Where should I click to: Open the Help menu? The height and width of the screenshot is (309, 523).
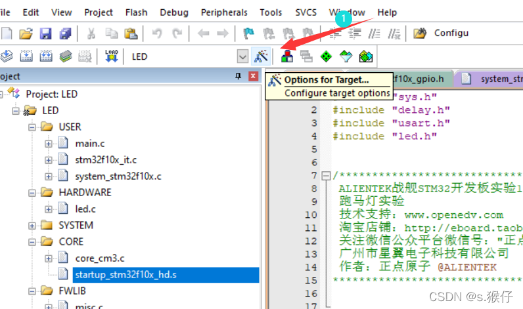point(387,12)
